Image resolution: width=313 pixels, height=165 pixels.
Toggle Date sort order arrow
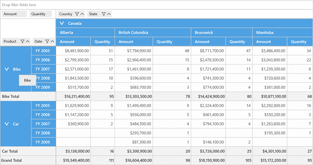tap(52, 41)
